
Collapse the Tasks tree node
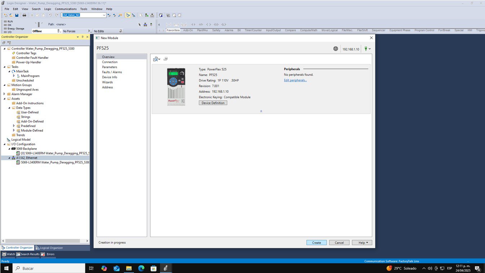[x=4, y=67]
